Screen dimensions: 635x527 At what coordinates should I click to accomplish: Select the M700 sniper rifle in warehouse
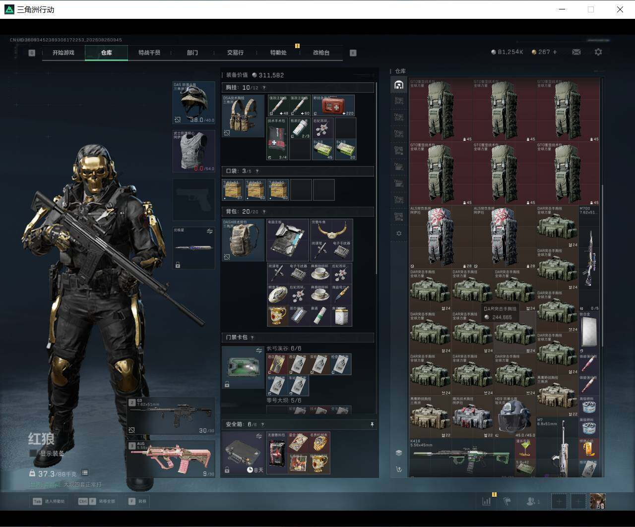point(589,258)
